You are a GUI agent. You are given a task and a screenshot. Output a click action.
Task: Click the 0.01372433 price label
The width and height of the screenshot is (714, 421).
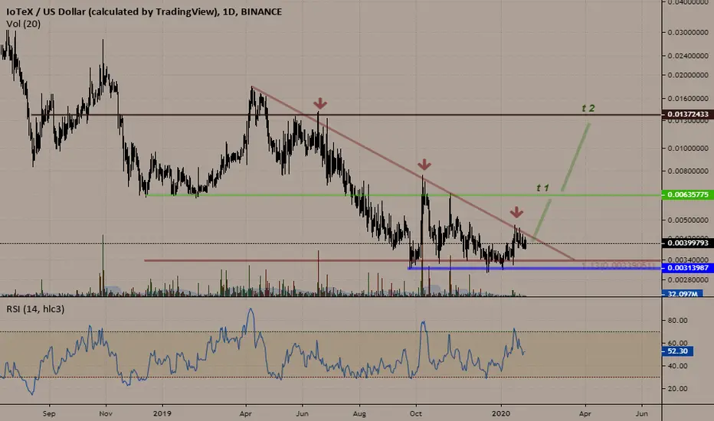[688, 114]
